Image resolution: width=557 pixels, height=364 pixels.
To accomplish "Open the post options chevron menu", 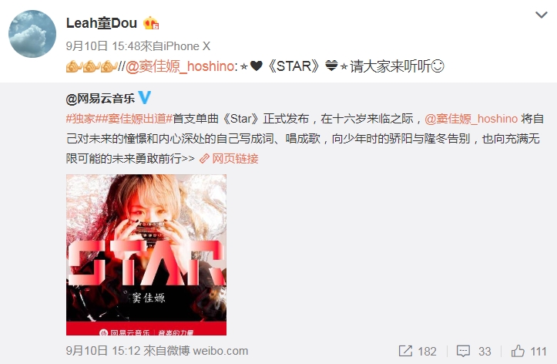I will point(541,15).
